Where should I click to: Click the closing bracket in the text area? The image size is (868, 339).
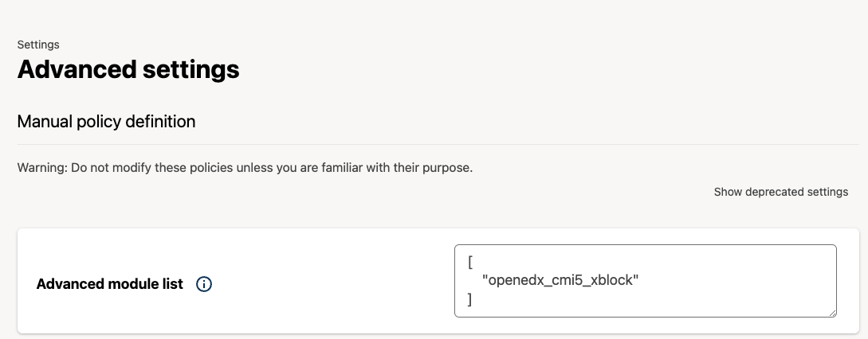[471, 300]
